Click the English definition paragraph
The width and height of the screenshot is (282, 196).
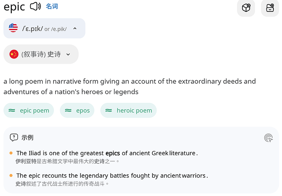130,87
